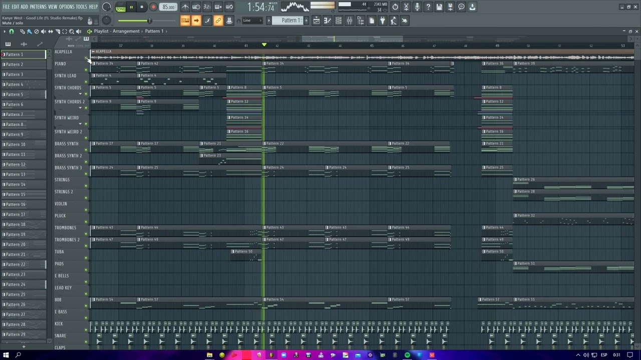Stop playback

142,7
